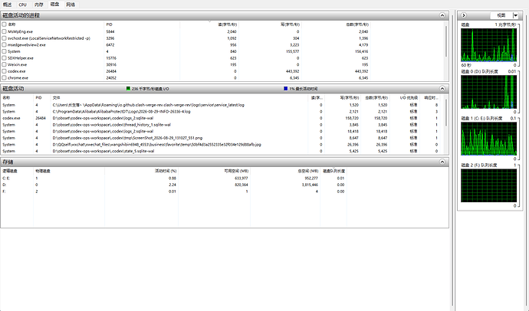The height and width of the screenshot is (311, 529).
Task: Collapse the 磁盘活动 section
Action: (442, 89)
